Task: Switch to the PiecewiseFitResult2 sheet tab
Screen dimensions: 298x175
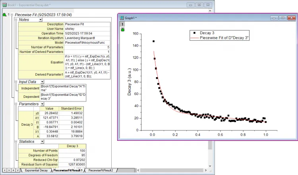Action: (101, 170)
